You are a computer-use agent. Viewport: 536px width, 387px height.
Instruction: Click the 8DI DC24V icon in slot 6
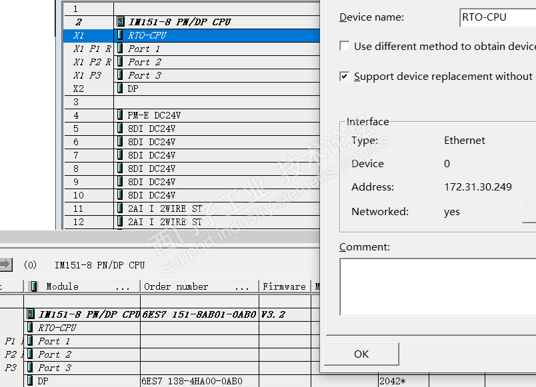(120, 142)
